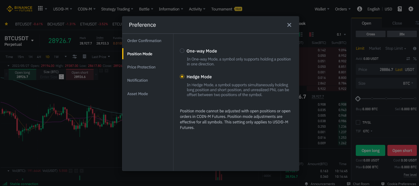Image resolution: width=419 pixels, height=186 pixels.
Task: Select the 1W chart interval
Action: click(56, 57)
